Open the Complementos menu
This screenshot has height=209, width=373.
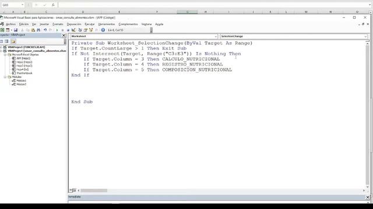(128, 24)
